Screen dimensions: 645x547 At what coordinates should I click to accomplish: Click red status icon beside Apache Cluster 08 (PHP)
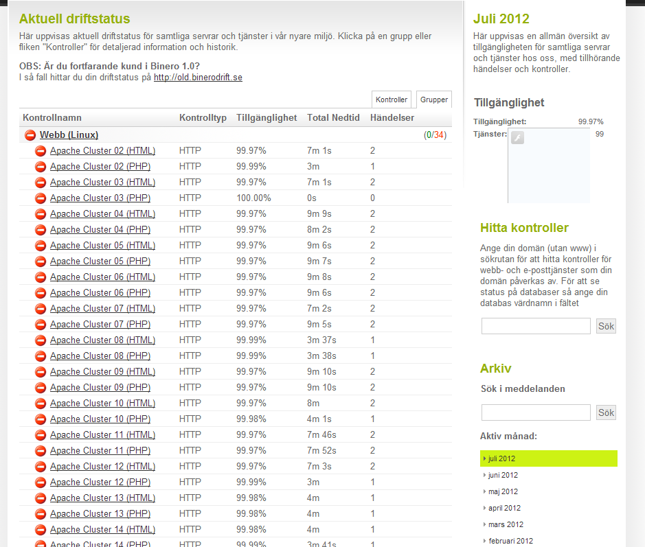coord(41,356)
